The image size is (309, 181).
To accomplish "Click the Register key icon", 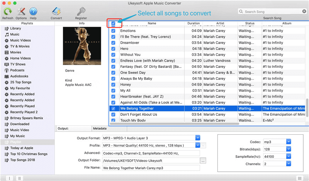I will 81,12.
